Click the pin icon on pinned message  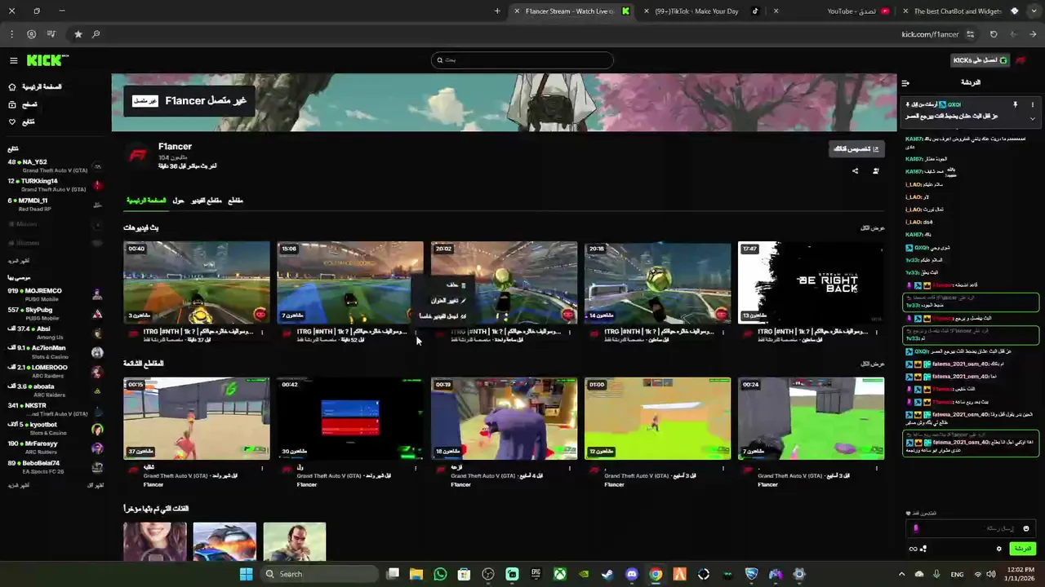point(1016,104)
